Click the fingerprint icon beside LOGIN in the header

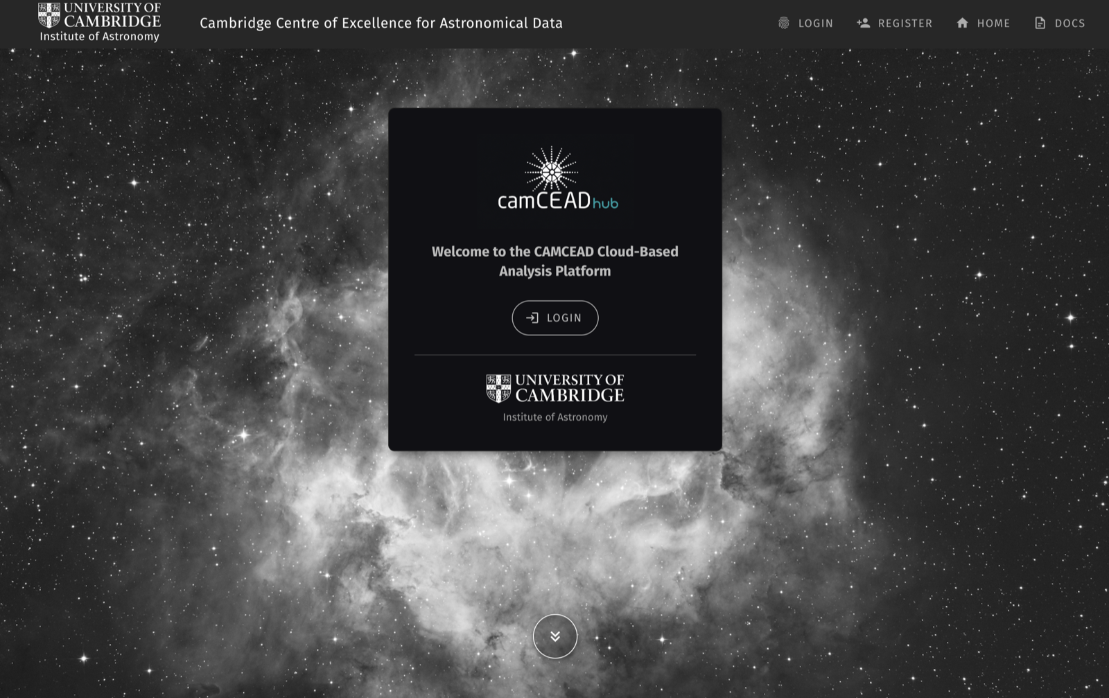click(784, 23)
